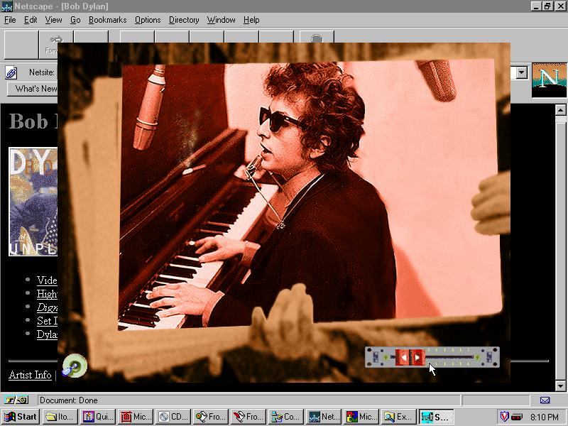This screenshot has width=568, height=426.
Task: Click the Stop toolbar button with round icon
Action: [317, 37]
